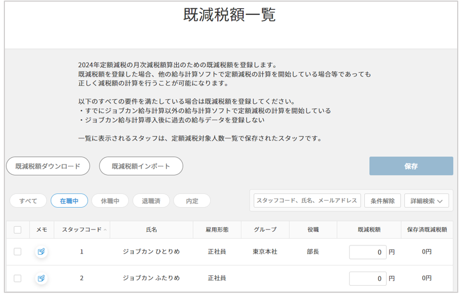Toggle the select-all header checkbox
Image resolution: width=461 pixels, height=294 pixels.
[x=17, y=230]
